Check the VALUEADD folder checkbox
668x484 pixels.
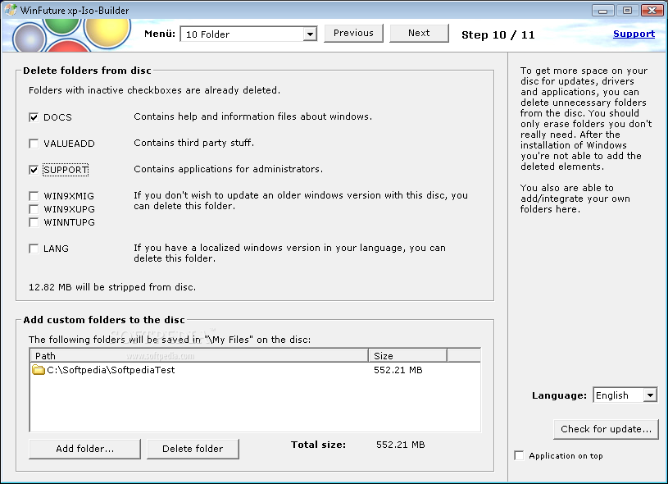34,144
